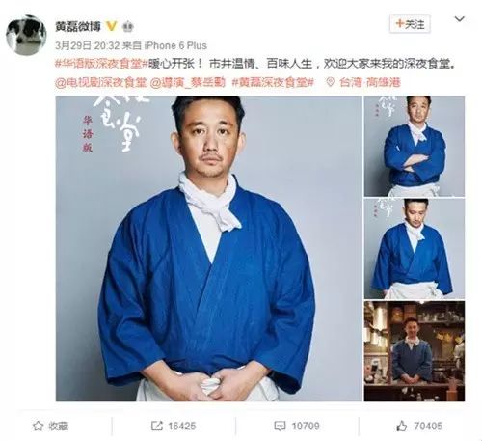
Task: Open the comments icon showing 10709
Action: pyautogui.click(x=280, y=427)
